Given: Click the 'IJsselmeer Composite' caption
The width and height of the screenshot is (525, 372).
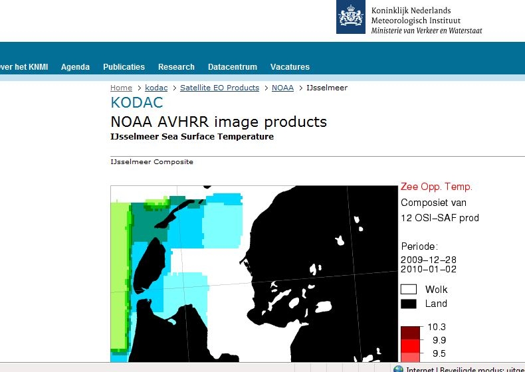Looking at the screenshot, I should click(152, 161).
